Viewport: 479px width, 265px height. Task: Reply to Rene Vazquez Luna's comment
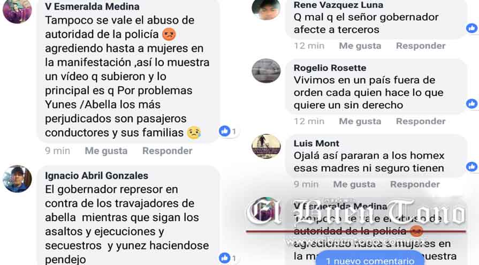point(421,46)
